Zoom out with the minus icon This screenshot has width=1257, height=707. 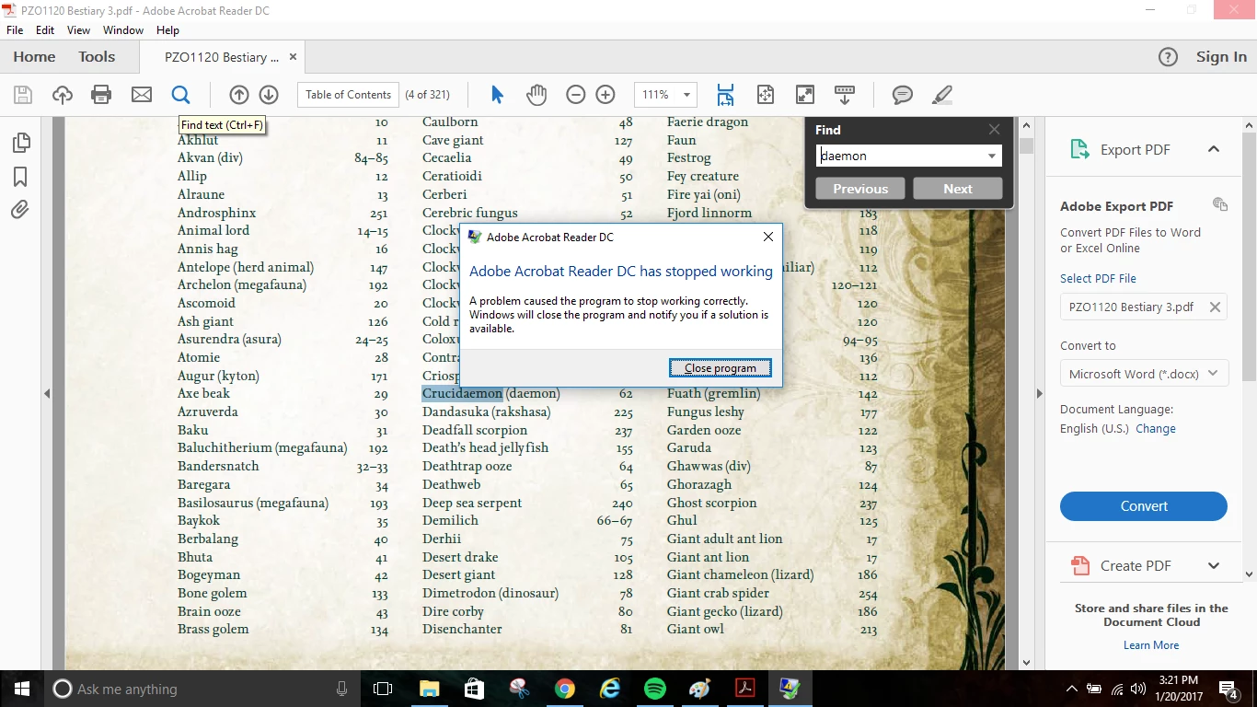tap(576, 95)
